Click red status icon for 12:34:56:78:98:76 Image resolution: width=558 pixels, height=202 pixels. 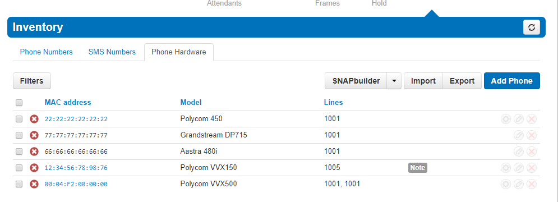[34, 168]
